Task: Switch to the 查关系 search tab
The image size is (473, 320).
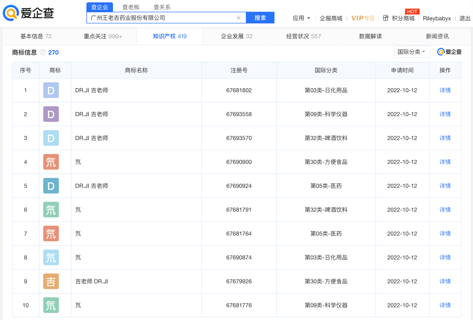Action: (x=162, y=7)
